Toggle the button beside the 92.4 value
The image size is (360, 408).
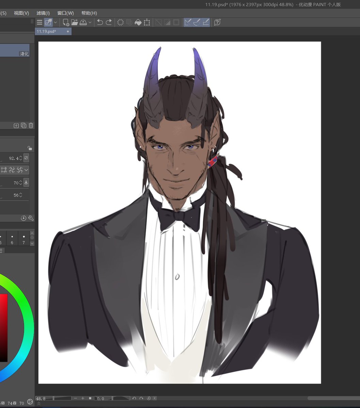click(26, 158)
